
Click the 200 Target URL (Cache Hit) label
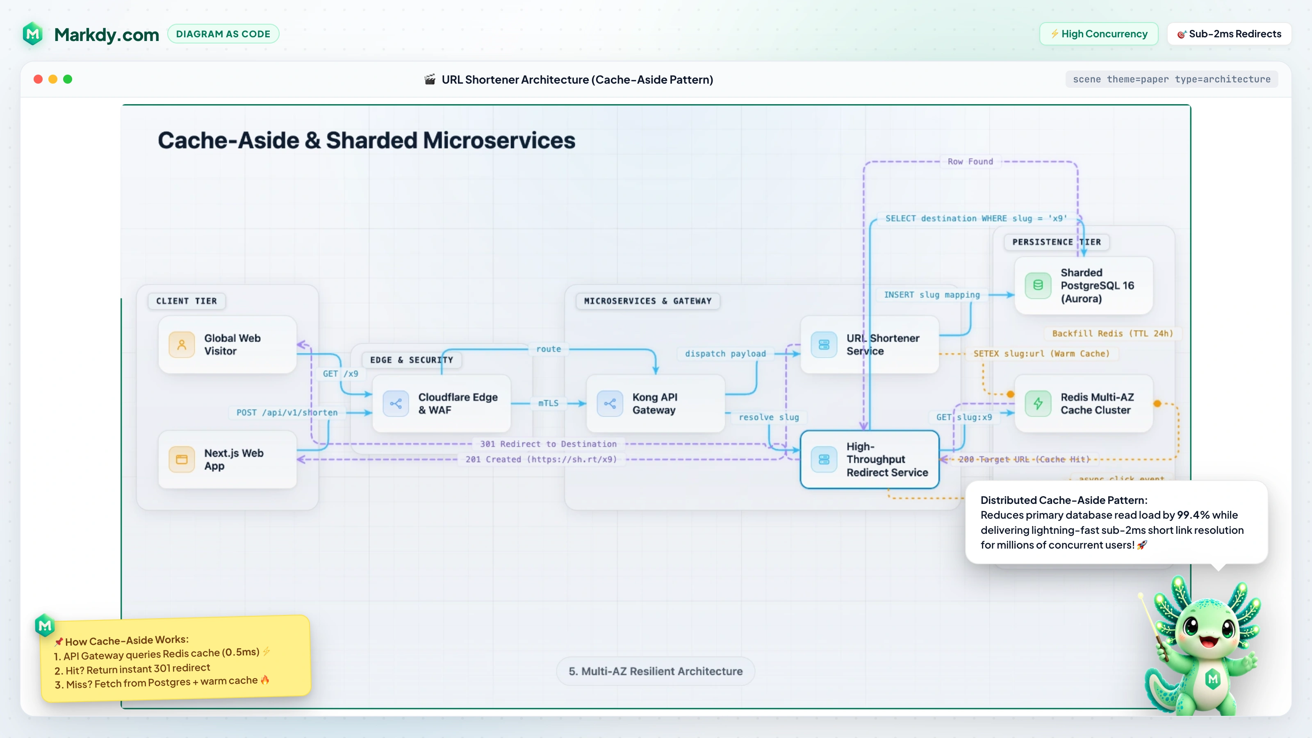click(1024, 459)
